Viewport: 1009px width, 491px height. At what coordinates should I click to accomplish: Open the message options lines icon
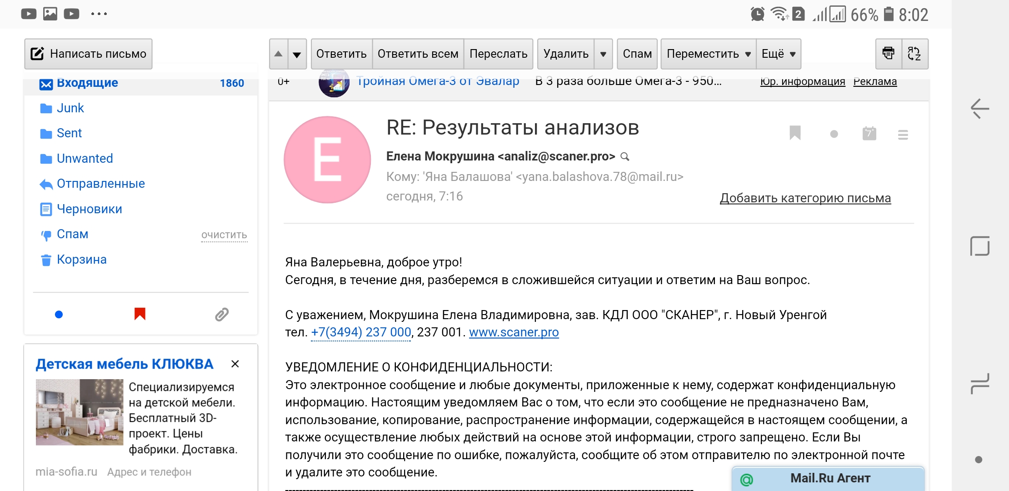pos(903,135)
